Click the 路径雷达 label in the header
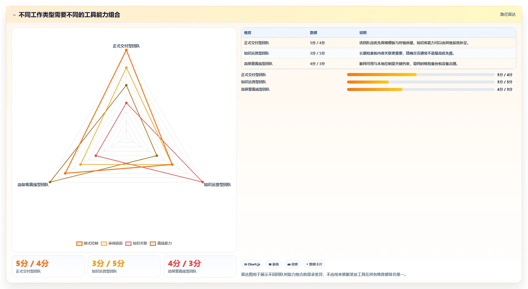Screen dimensions: 528x289 pos(508,14)
